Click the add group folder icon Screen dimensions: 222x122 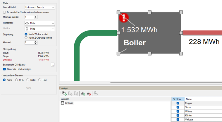[x=65, y=94]
